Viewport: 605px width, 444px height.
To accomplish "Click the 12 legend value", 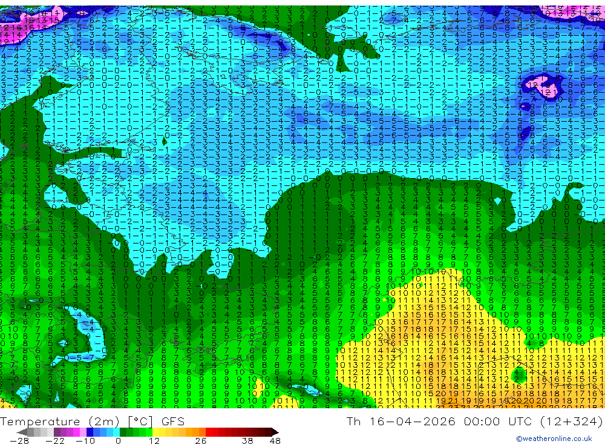I will 154,440.
